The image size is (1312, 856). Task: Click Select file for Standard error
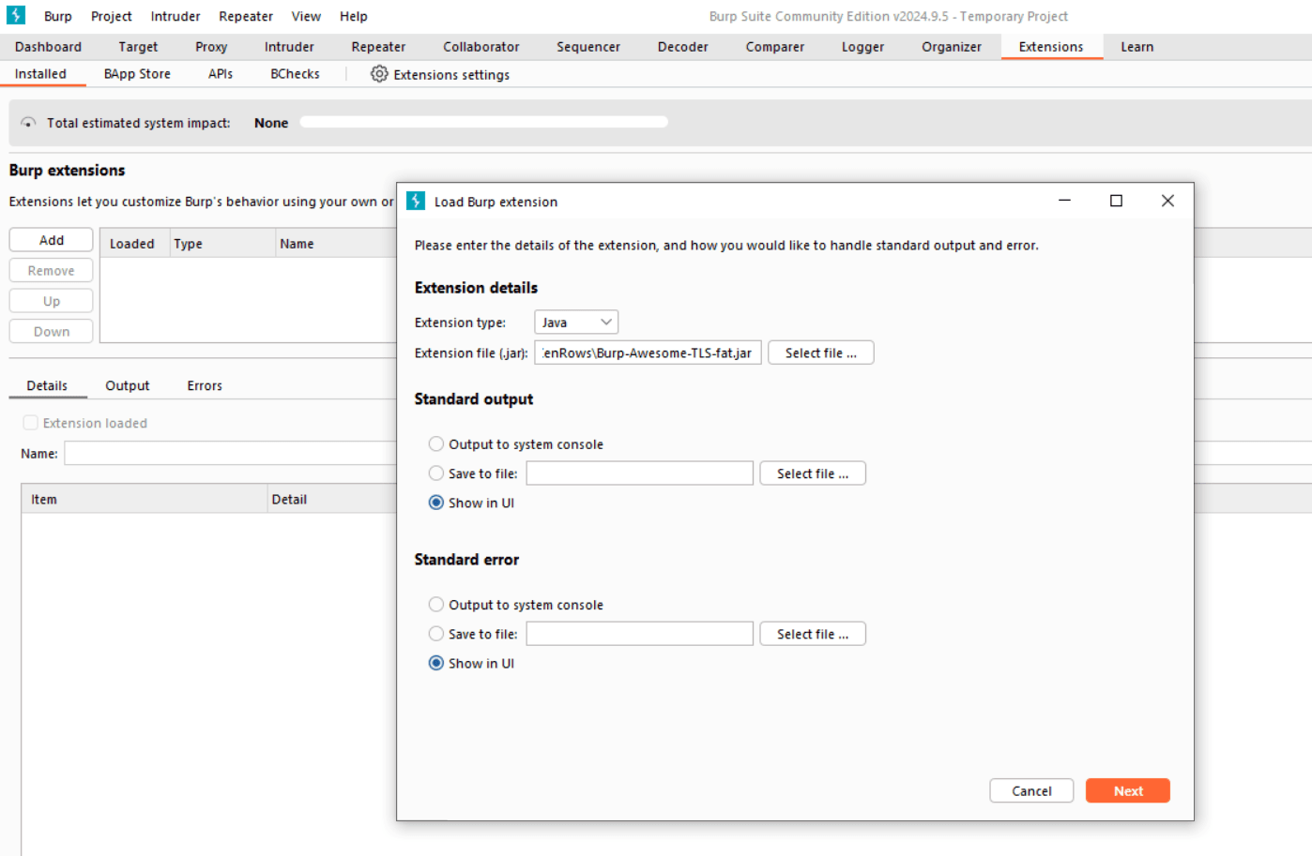tap(813, 634)
